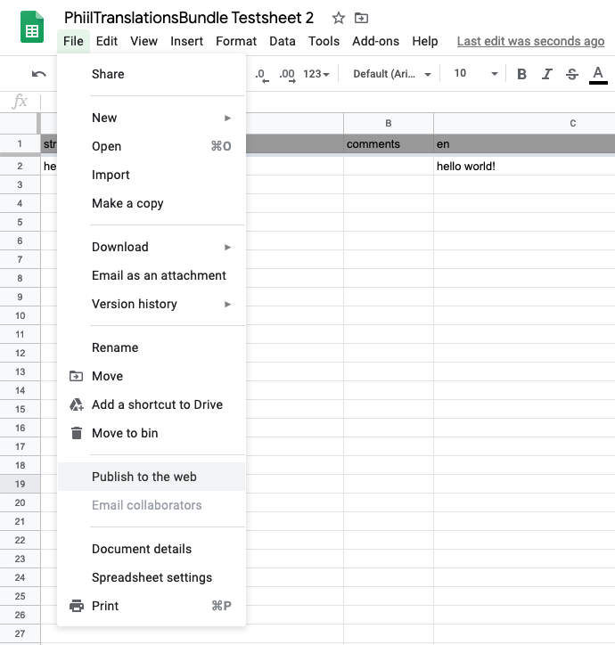The width and height of the screenshot is (615, 645).
Task: Open the Insert menu
Action: tap(186, 41)
